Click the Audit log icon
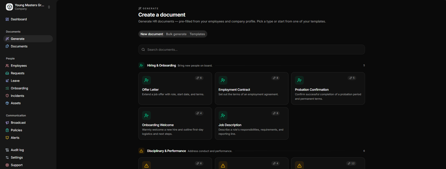 point(7,150)
